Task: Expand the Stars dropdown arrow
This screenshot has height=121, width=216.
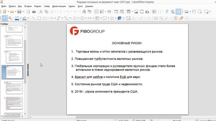Action: 116,18
